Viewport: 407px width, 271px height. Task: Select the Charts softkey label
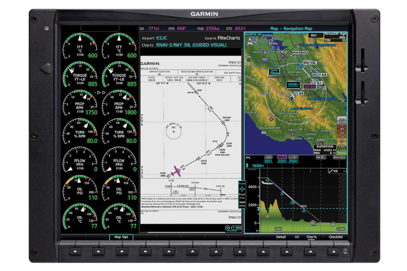click(x=311, y=237)
